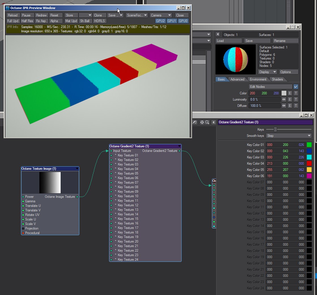Click the Diffuse value arrows stepper
Screen dimensions: 317x295
[284, 106]
